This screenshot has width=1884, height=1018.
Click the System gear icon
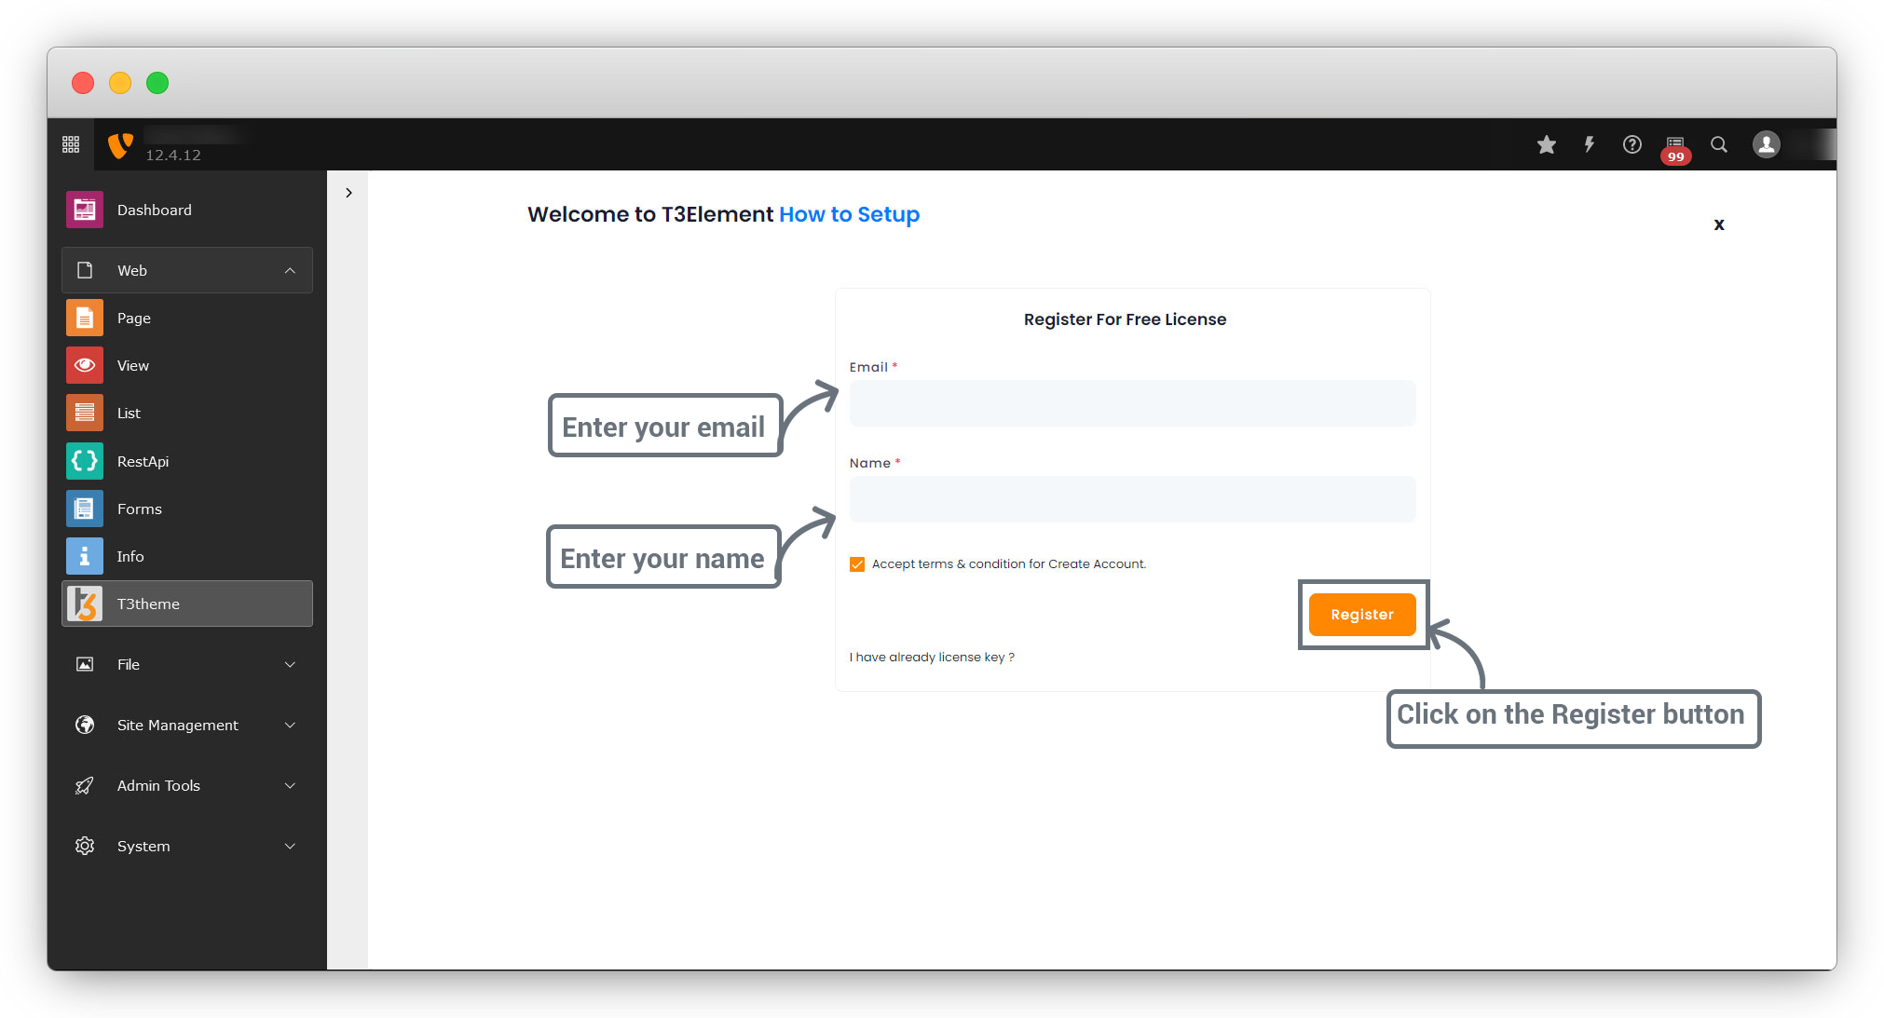(x=85, y=846)
